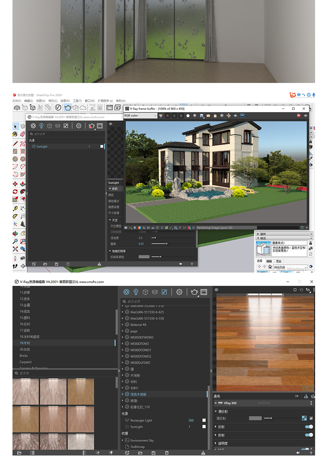The width and height of the screenshot is (328, 463).
Task: Click the V-Ray asset editor icon in the SketchUp toolbar
Action: pos(58,107)
